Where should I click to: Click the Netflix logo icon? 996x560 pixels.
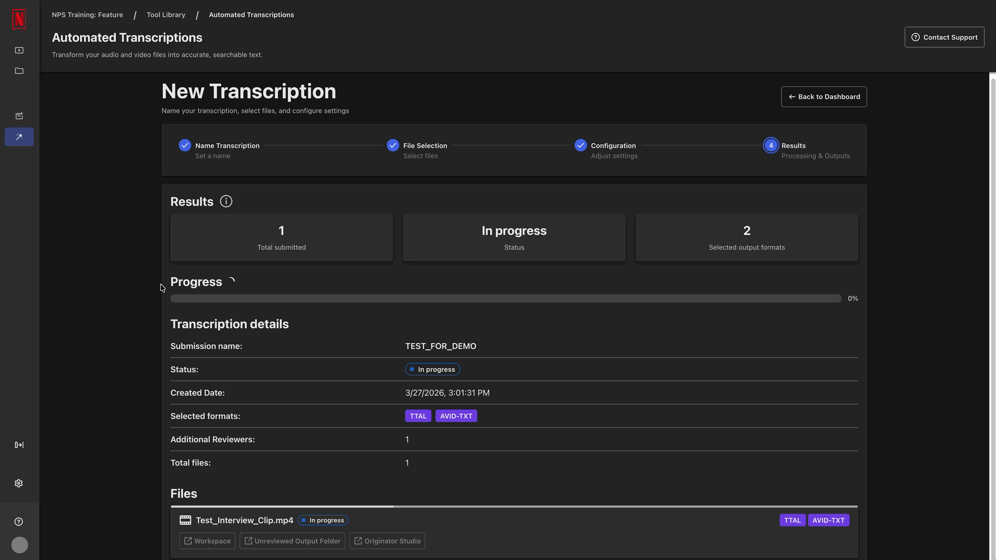pyautogui.click(x=19, y=19)
